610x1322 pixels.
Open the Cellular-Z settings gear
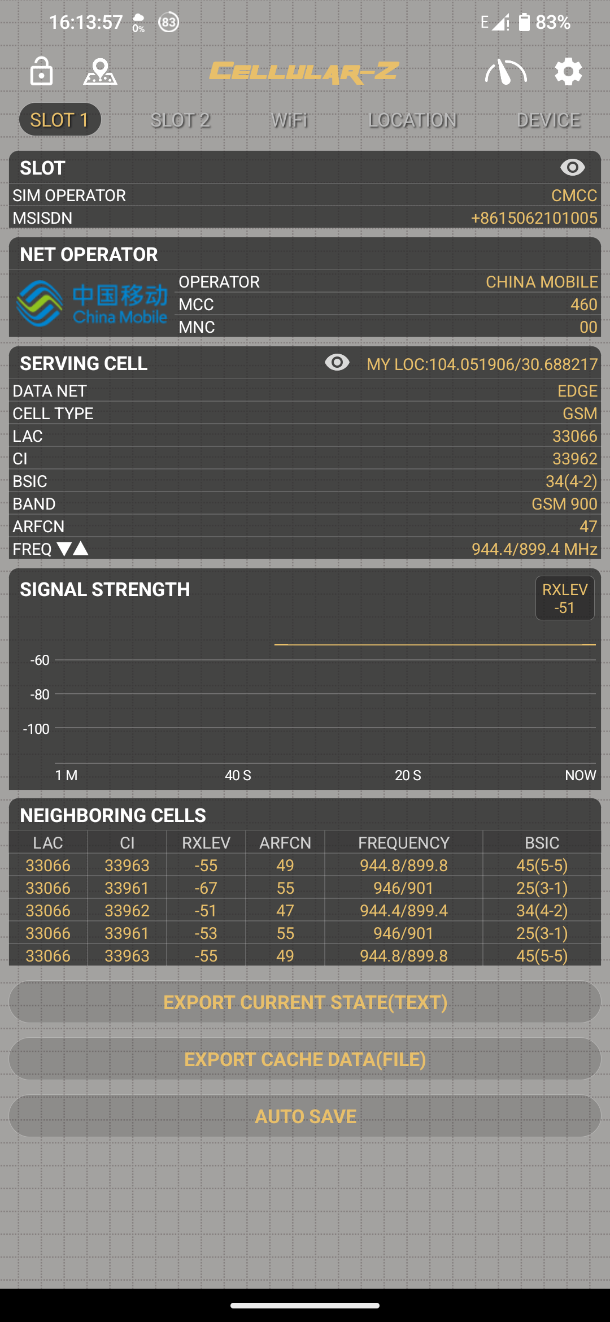click(x=568, y=72)
